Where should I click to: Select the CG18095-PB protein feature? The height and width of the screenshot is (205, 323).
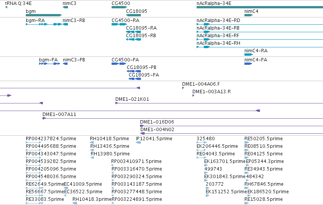click(x=134, y=71)
